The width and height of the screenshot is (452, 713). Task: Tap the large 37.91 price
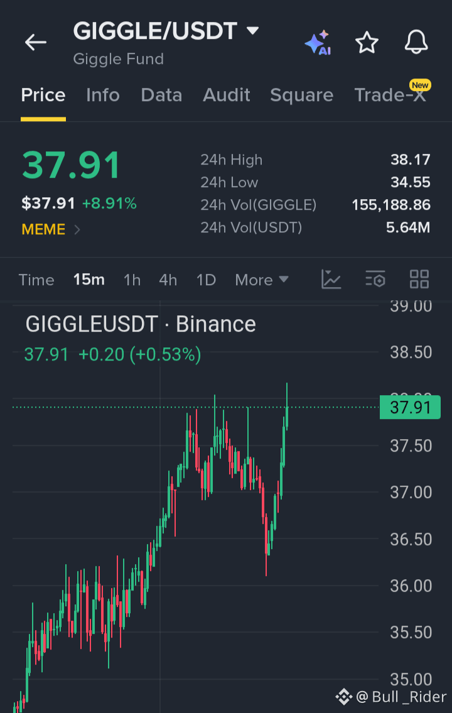pos(72,165)
